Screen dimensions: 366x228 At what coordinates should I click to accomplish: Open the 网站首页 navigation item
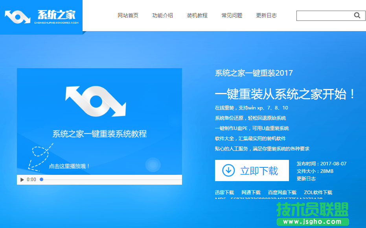pos(128,15)
